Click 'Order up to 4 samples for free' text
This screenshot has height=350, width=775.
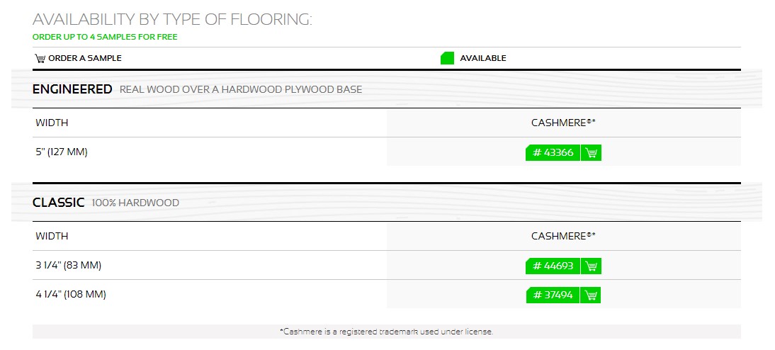tap(105, 37)
